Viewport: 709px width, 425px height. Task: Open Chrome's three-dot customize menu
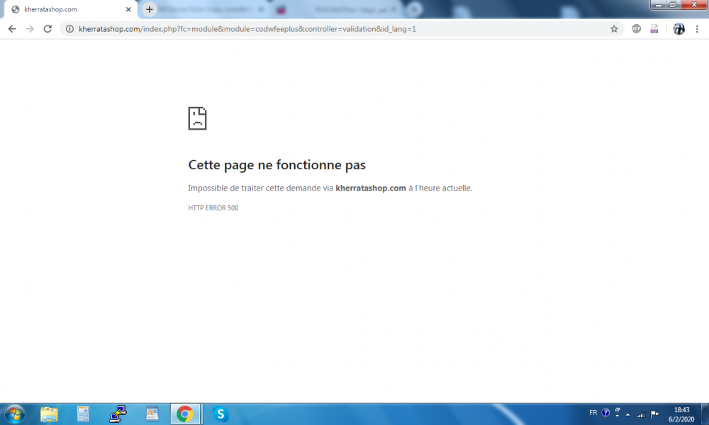pos(697,29)
